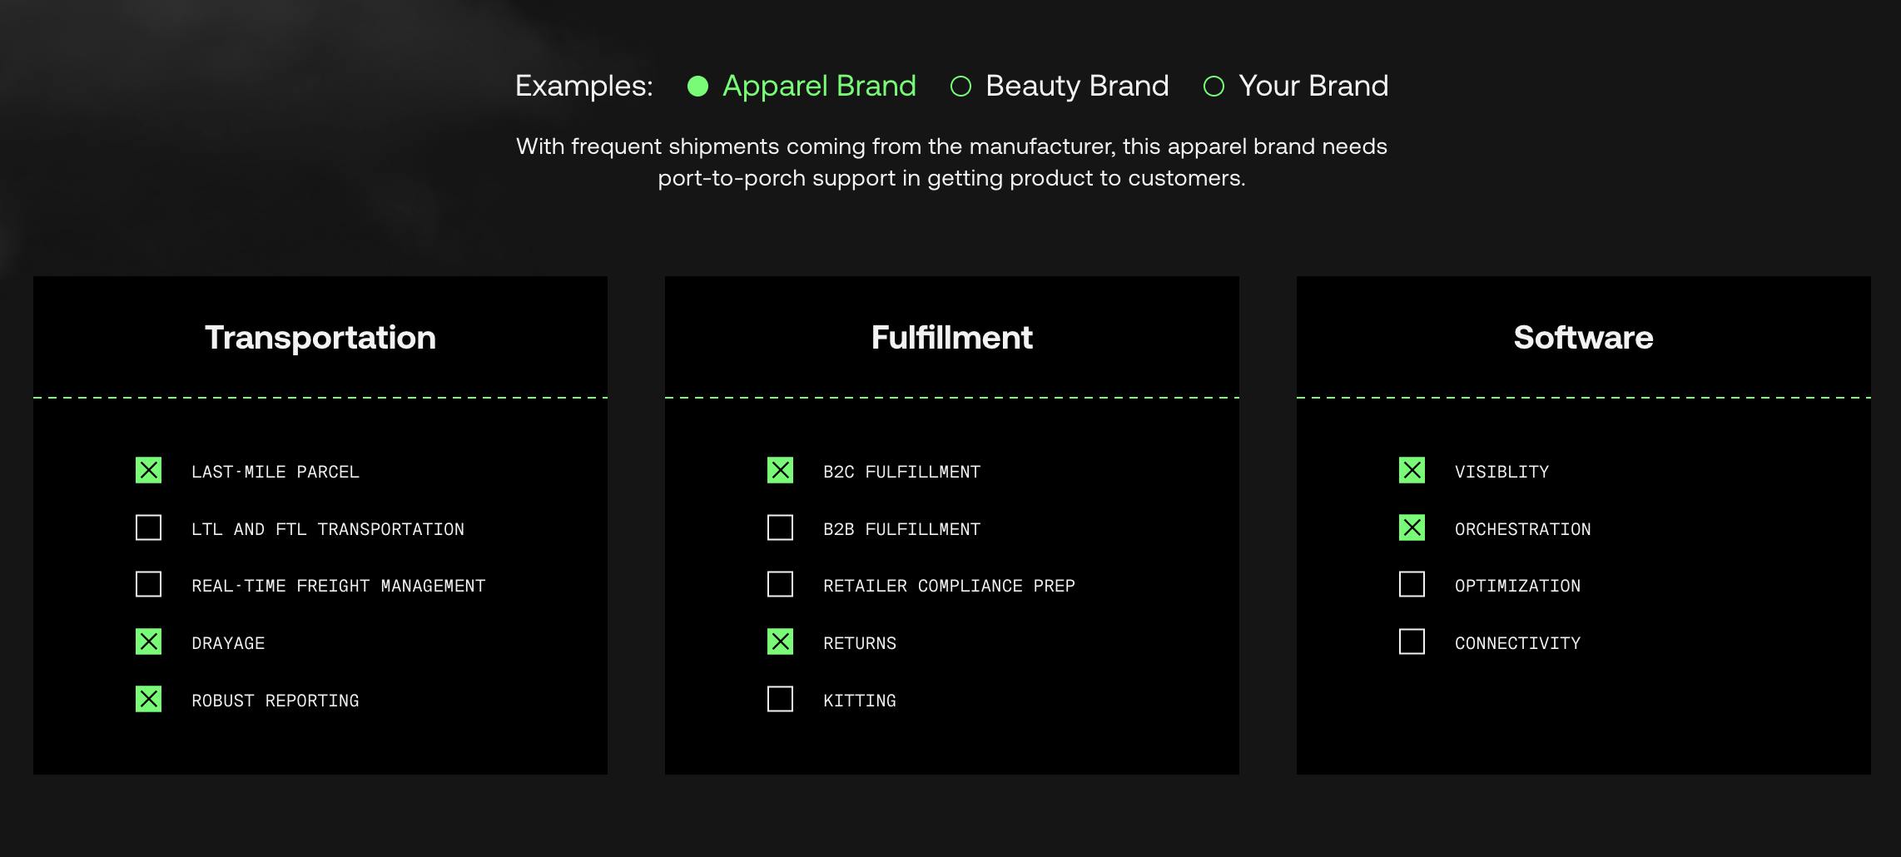Viewport: 1901px width, 857px height.
Task: Toggle the Robust Reporting checkbox
Action: pyautogui.click(x=149, y=700)
